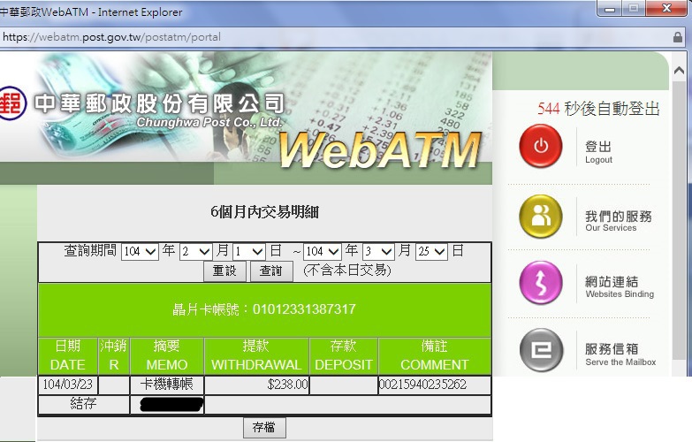Click the red Logout power icon
The height and width of the screenshot is (442, 692).
click(x=541, y=146)
